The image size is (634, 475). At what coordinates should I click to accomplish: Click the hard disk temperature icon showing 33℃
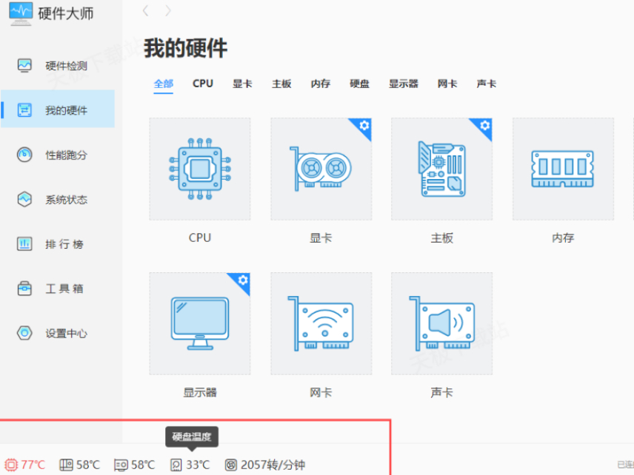[176, 465]
